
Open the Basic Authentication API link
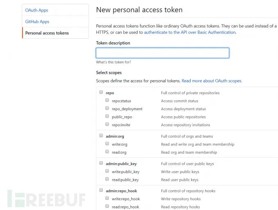[x=190, y=32]
